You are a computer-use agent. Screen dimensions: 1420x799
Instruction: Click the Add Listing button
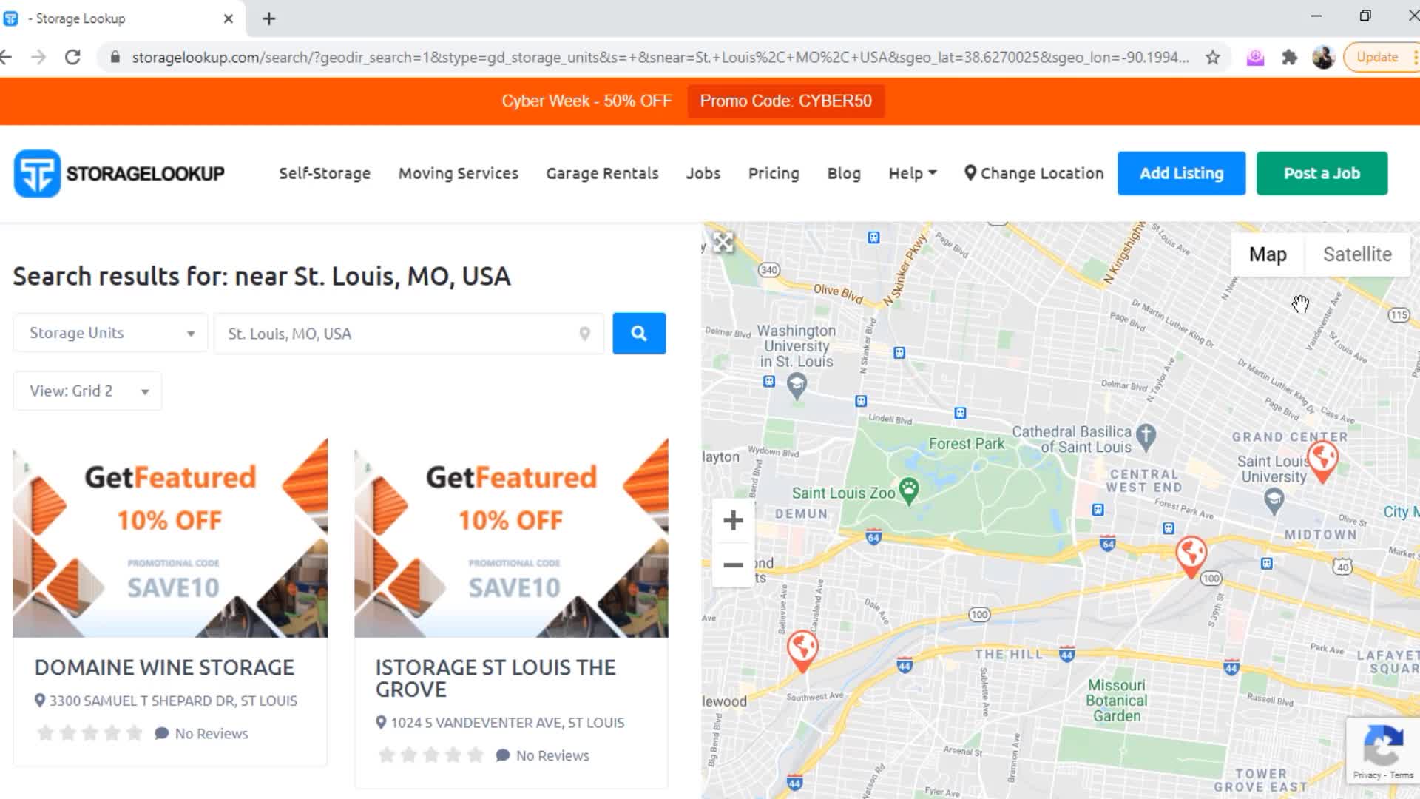(1180, 173)
